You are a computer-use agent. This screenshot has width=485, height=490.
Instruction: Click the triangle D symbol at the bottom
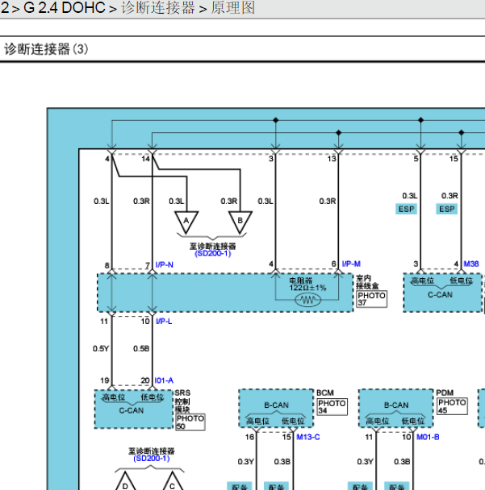coord(125,484)
